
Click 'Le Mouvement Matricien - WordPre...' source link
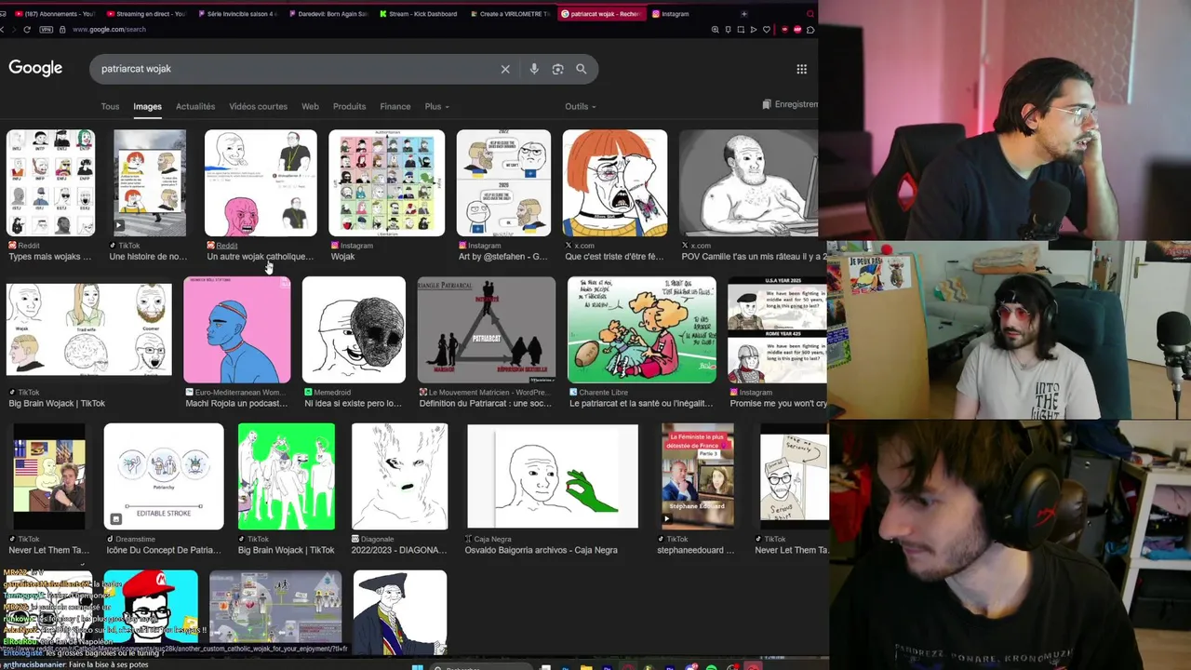click(489, 393)
